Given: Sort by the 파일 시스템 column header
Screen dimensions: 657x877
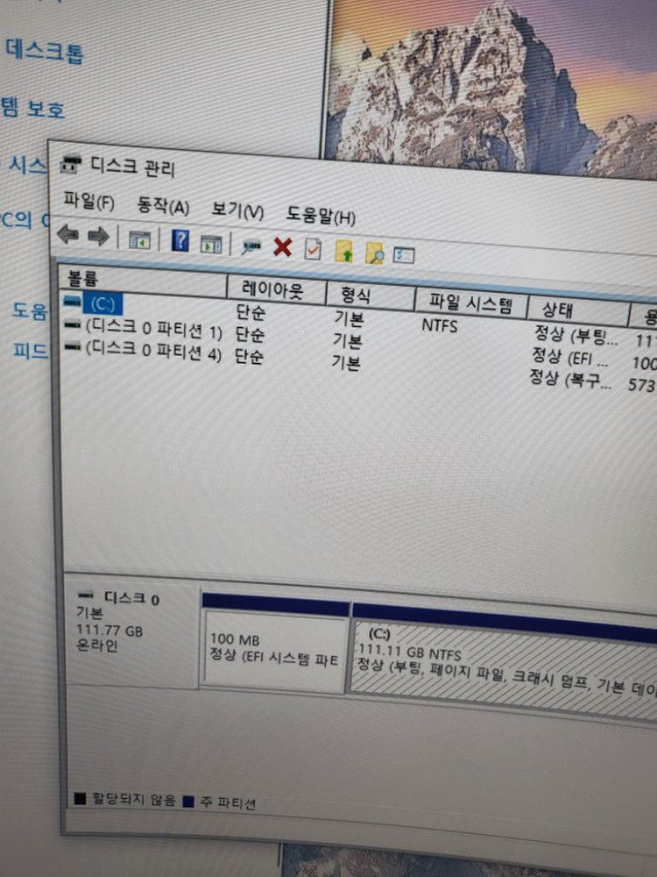Looking at the screenshot, I should (x=471, y=303).
